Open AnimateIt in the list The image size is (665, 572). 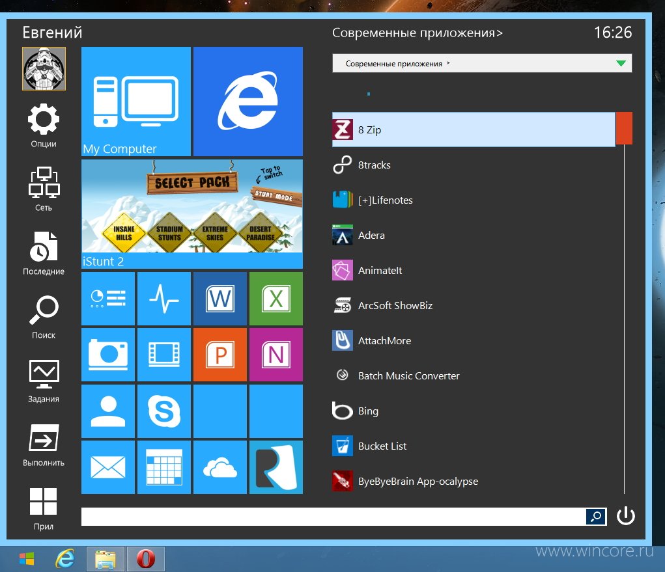click(474, 270)
